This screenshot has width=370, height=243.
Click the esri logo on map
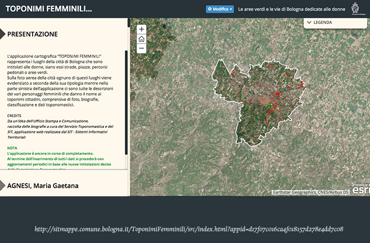(x=360, y=190)
